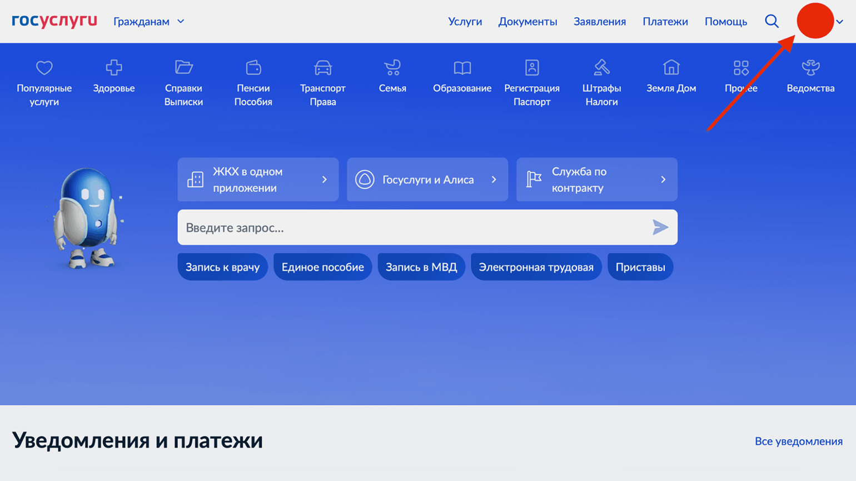Click the Ведомства emblem icon
Image resolution: width=856 pixels, height=481 pixels.
(x=810, y=68)
